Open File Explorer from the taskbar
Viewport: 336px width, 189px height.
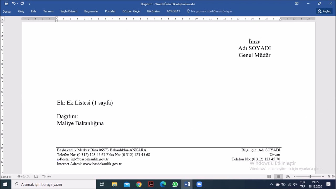coord(114,184)
